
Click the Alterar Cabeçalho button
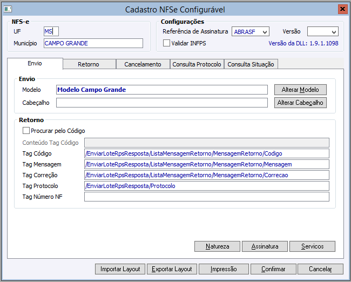pyautogui.click(x=300, y=103)
